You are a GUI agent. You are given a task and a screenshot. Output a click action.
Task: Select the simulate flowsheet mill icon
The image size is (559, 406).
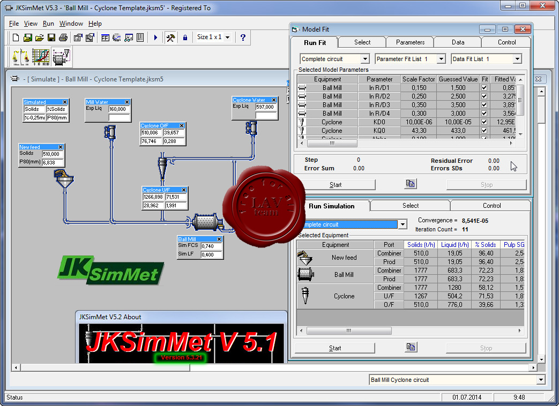tap(61, 57)
